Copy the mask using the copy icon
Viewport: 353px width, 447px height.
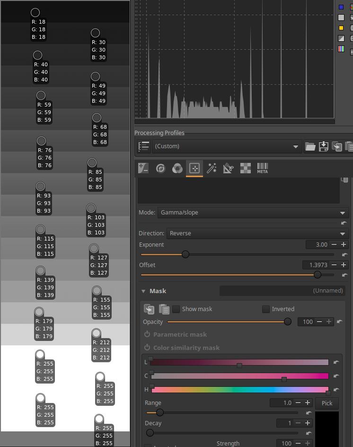tap(149, 309)
